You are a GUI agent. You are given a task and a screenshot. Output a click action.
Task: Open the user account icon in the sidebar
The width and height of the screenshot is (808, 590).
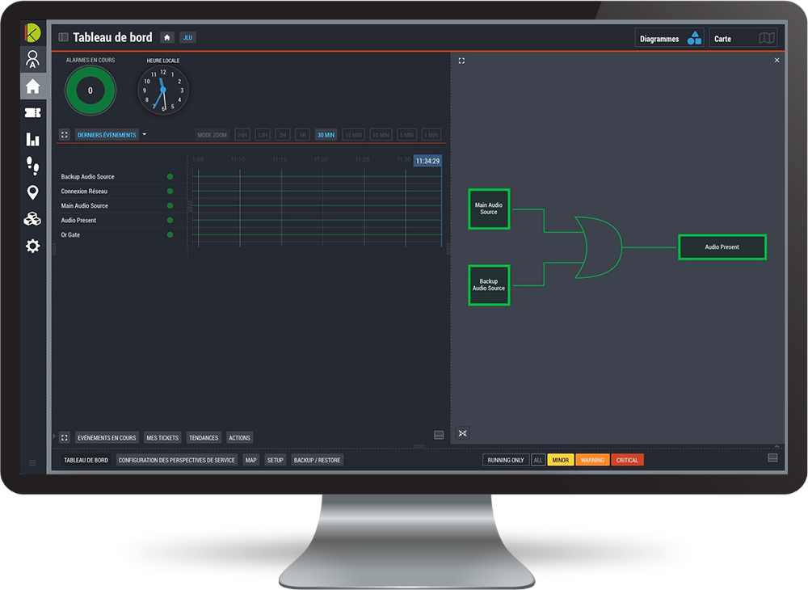[32, 60]
